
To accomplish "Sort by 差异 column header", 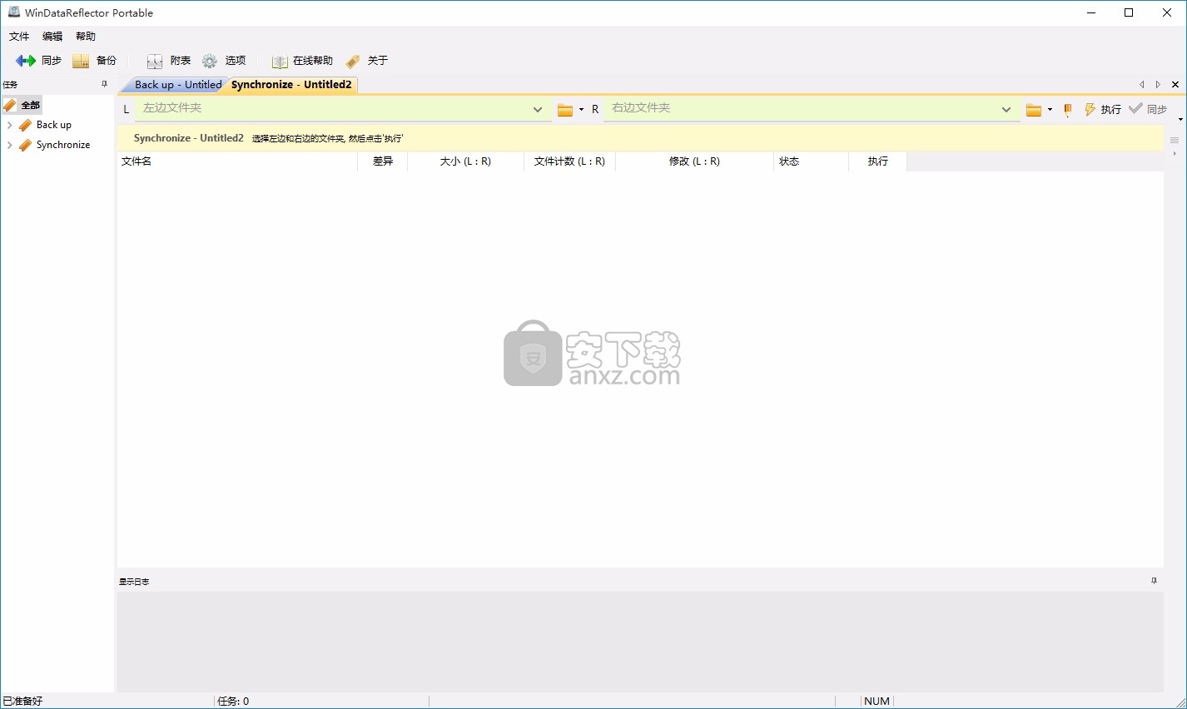I will pyautogui.click(x=383, y=161).
